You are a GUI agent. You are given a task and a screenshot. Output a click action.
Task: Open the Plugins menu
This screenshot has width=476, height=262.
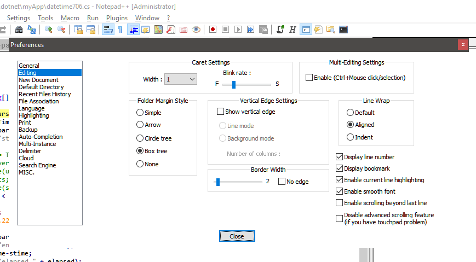117,18
